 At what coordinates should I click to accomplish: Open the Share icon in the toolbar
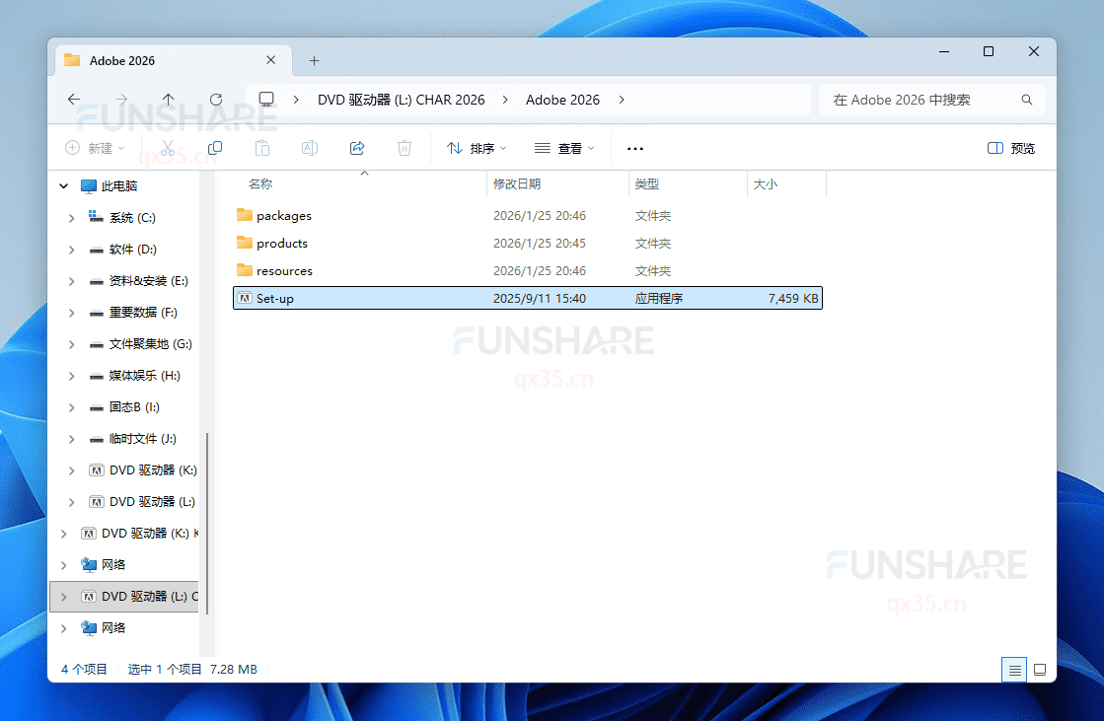(357, 148)
